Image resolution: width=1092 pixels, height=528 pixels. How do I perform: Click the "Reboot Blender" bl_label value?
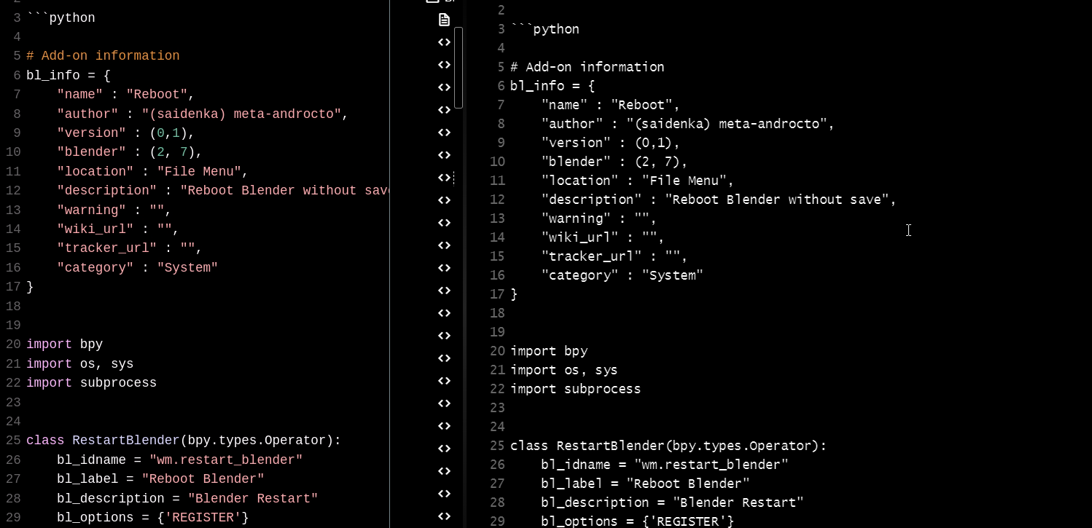click(x=203, y=478)
